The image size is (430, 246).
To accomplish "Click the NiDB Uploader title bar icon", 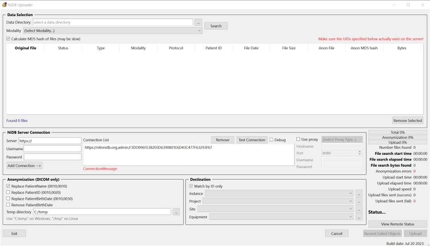I will coord(4,5).
